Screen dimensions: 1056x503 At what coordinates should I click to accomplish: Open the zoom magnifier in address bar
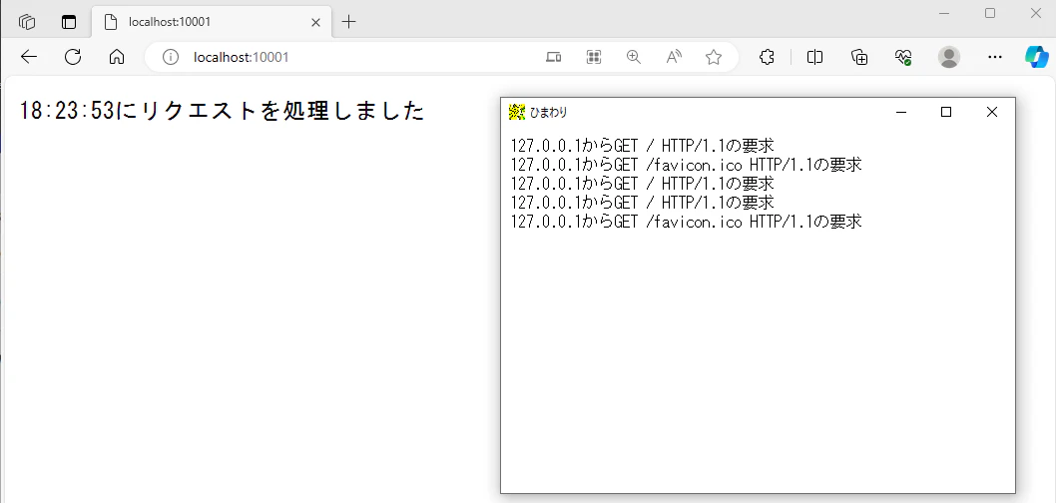633,57
